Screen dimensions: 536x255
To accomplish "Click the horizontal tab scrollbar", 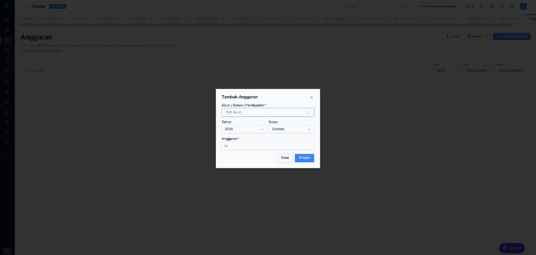I will pyautogui.click(x=266, y=25).
